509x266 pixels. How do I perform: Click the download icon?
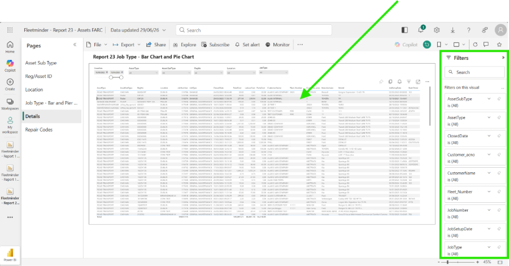click(453, 30)
